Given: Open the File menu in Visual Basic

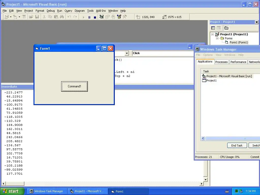Looking at the screenshot, I should [x=5, y=11].
